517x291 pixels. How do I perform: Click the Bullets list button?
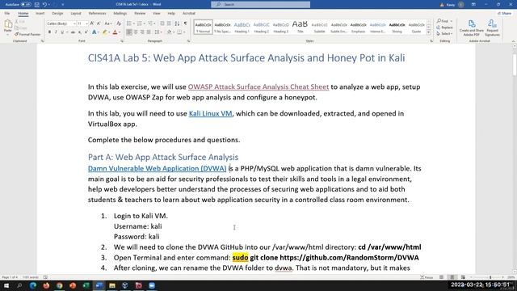coord(129,23)
